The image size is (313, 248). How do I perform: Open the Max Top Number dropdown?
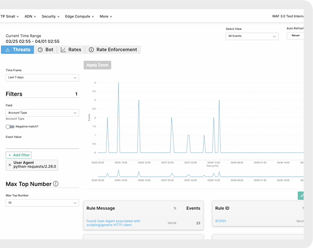[x=42, y=203]
